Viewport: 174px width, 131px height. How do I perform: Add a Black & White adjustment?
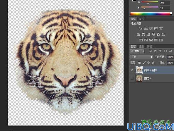pos(148,35)
